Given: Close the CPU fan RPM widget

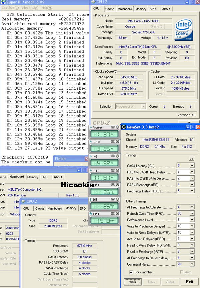Looking at the screenshot, I should pyautogui.click(x=117, y=214).
